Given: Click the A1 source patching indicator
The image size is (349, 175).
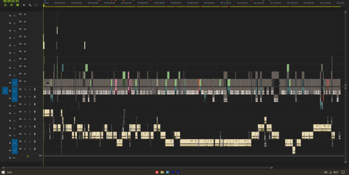Looking at the screenshot, I should click(5, 91).
